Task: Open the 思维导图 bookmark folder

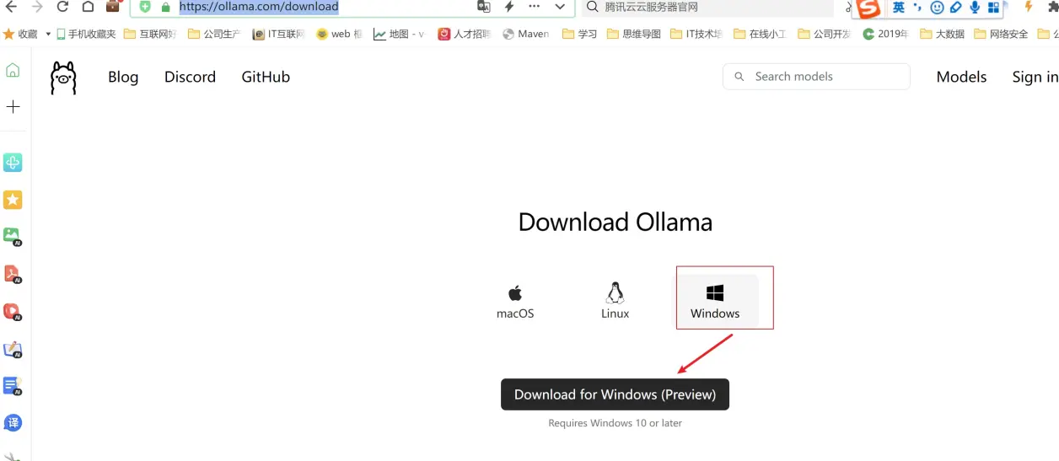Action: (x=634, y=35)
